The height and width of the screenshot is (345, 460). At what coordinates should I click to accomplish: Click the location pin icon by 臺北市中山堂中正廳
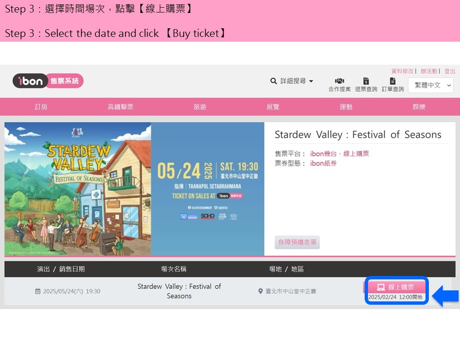pos(260,291)
